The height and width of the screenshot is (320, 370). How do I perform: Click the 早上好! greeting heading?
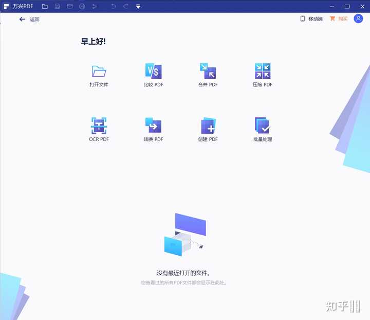tap(93, 41)
